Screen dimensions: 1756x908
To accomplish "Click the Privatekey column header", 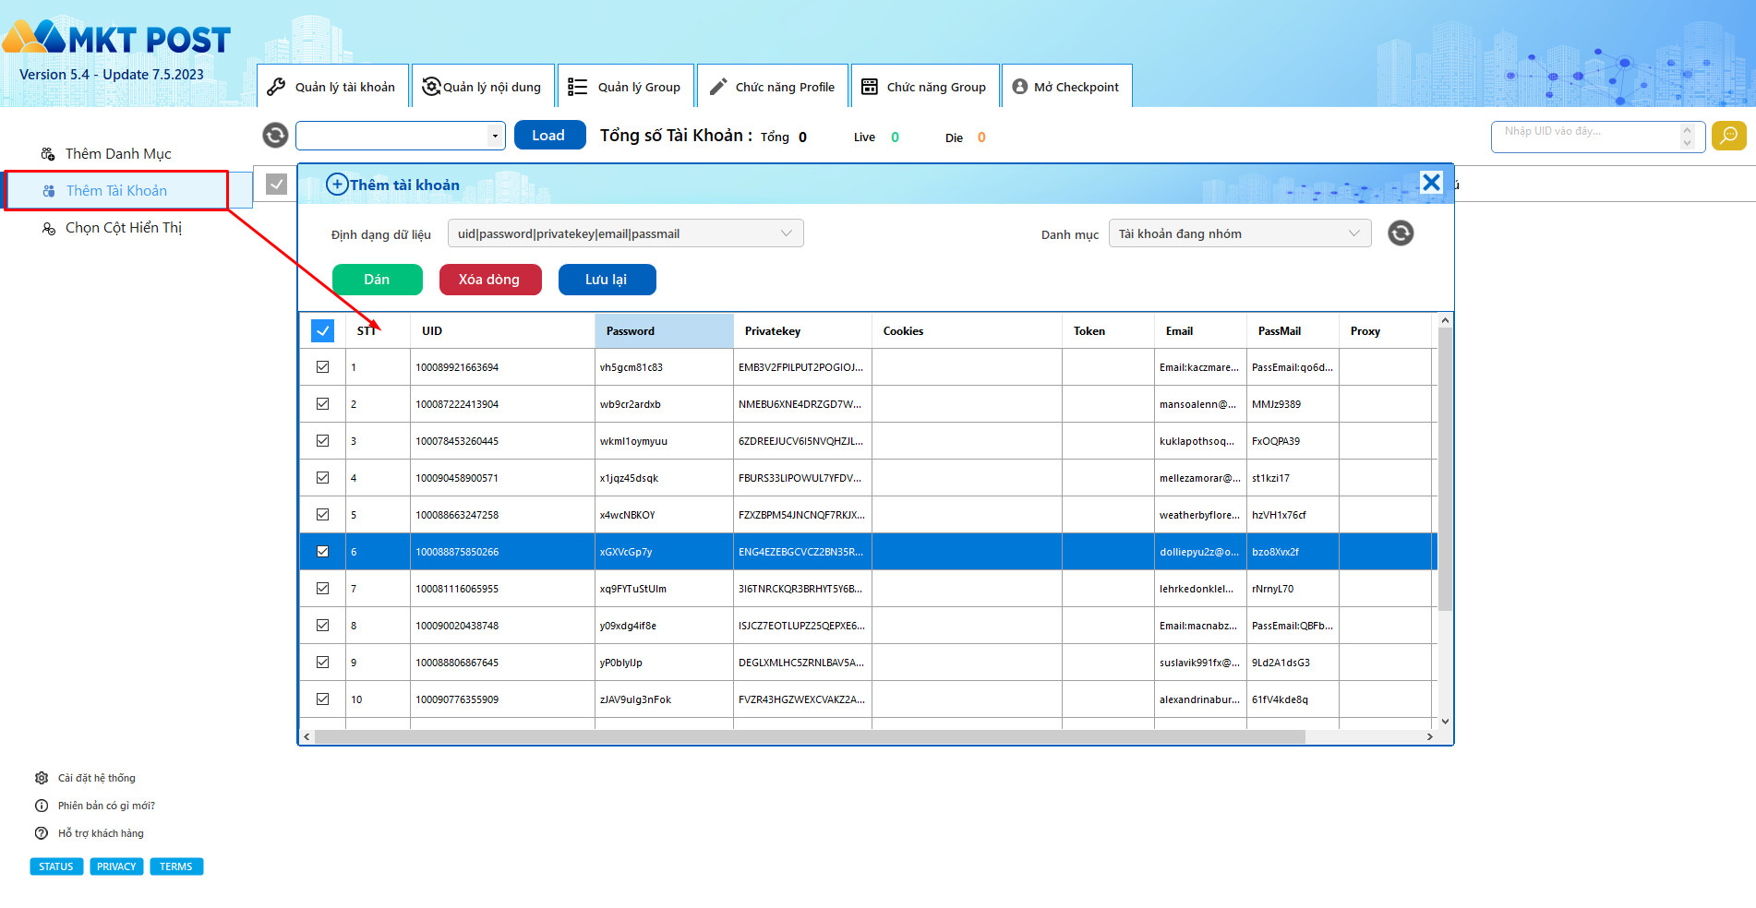I will pyautogui.click(x=802, y=330).
